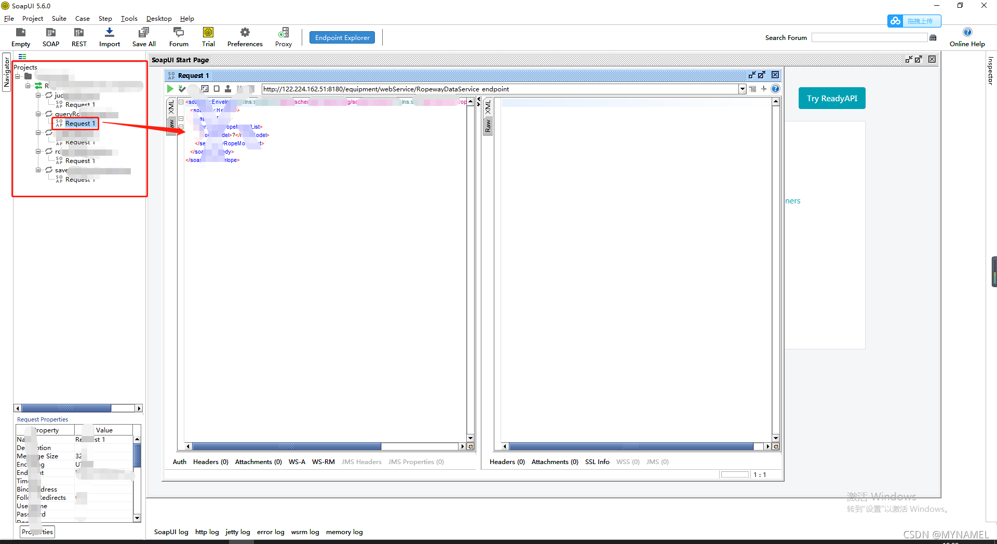
Task: Open the error log tab
Action: [271, 532]
